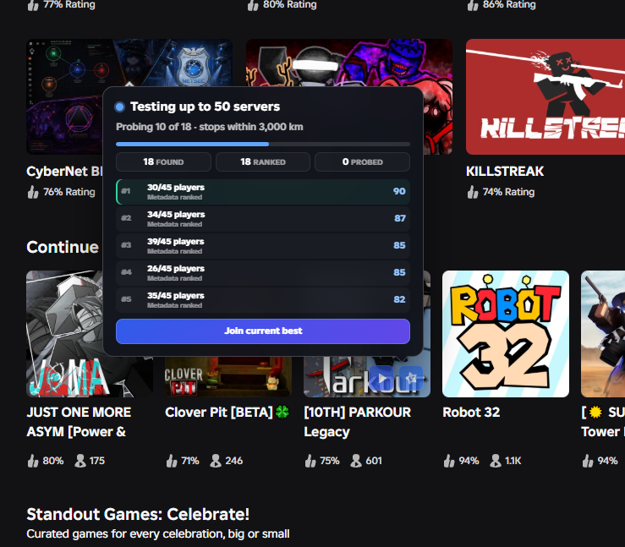
Task: Open the Clover Pit [BETA] title link
Action: (x=228, y=412)
